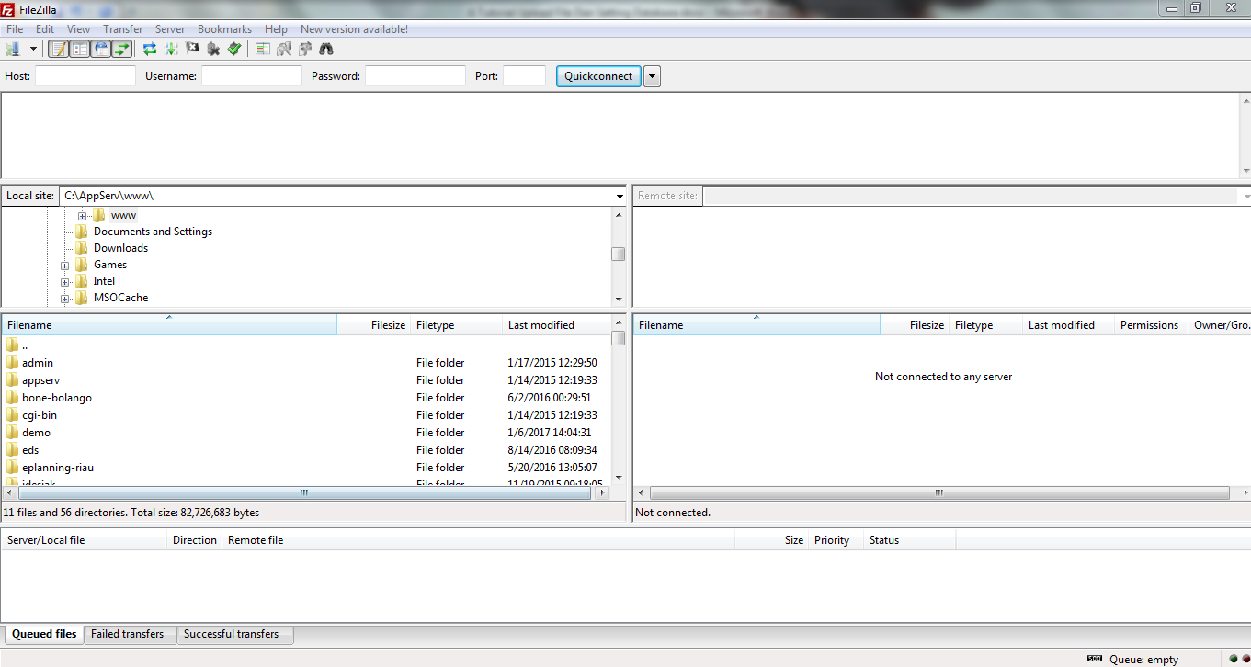Click the Reconnect to last server icon
This screenshot has height=667, width=1251.
pyautogui.click(x=234, y=49)
